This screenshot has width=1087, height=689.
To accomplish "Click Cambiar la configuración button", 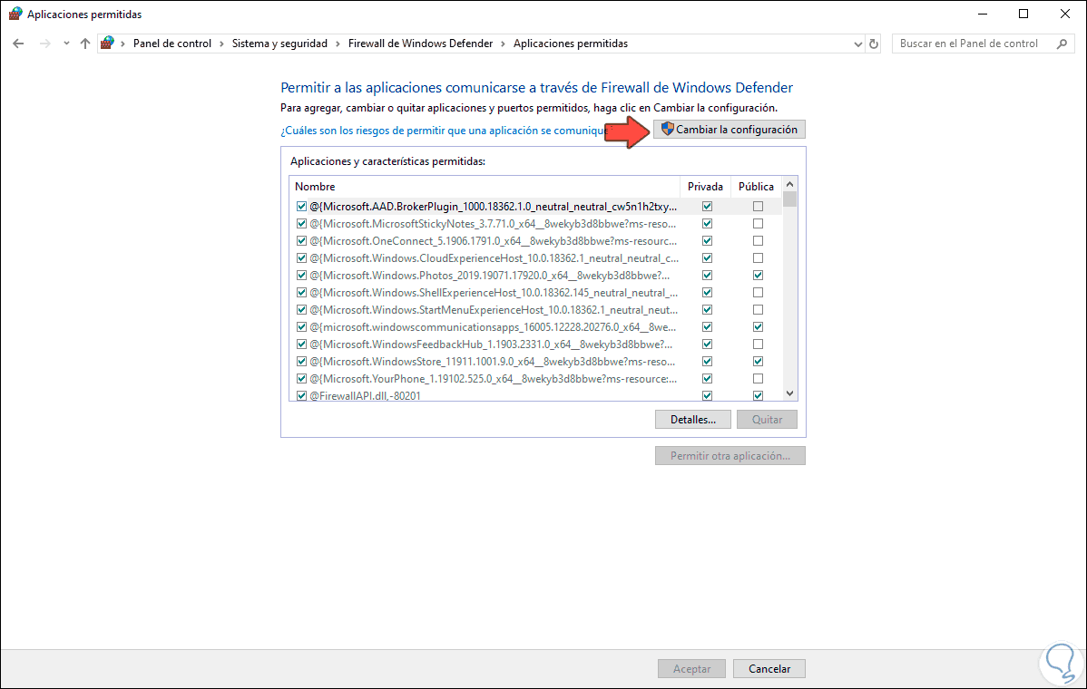I will tap(730, 130).
